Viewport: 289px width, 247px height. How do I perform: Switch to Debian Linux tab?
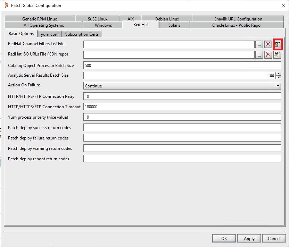[167, 19]
